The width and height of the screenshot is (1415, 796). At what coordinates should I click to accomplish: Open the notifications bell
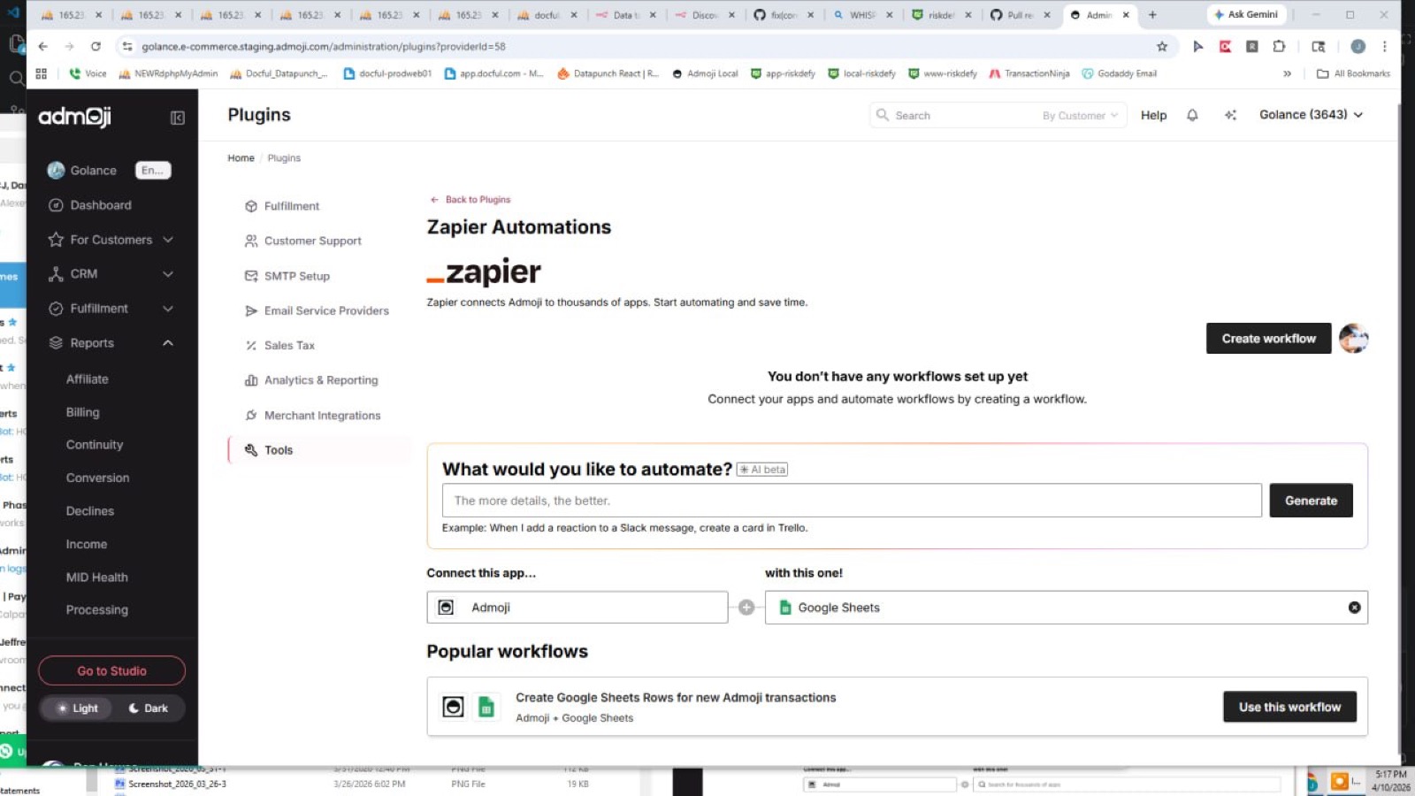(x=1192, y=115)
